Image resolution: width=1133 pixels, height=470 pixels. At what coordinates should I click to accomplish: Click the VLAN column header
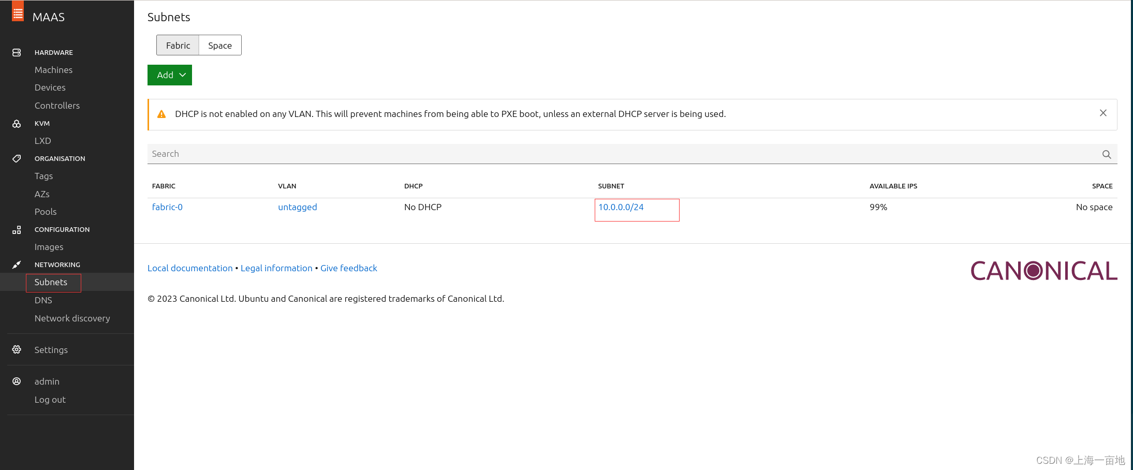(287, 186)
